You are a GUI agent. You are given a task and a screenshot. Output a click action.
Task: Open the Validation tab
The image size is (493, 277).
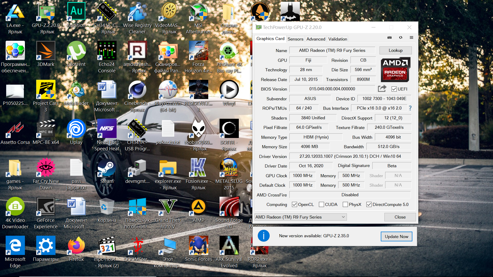[337, 39]
